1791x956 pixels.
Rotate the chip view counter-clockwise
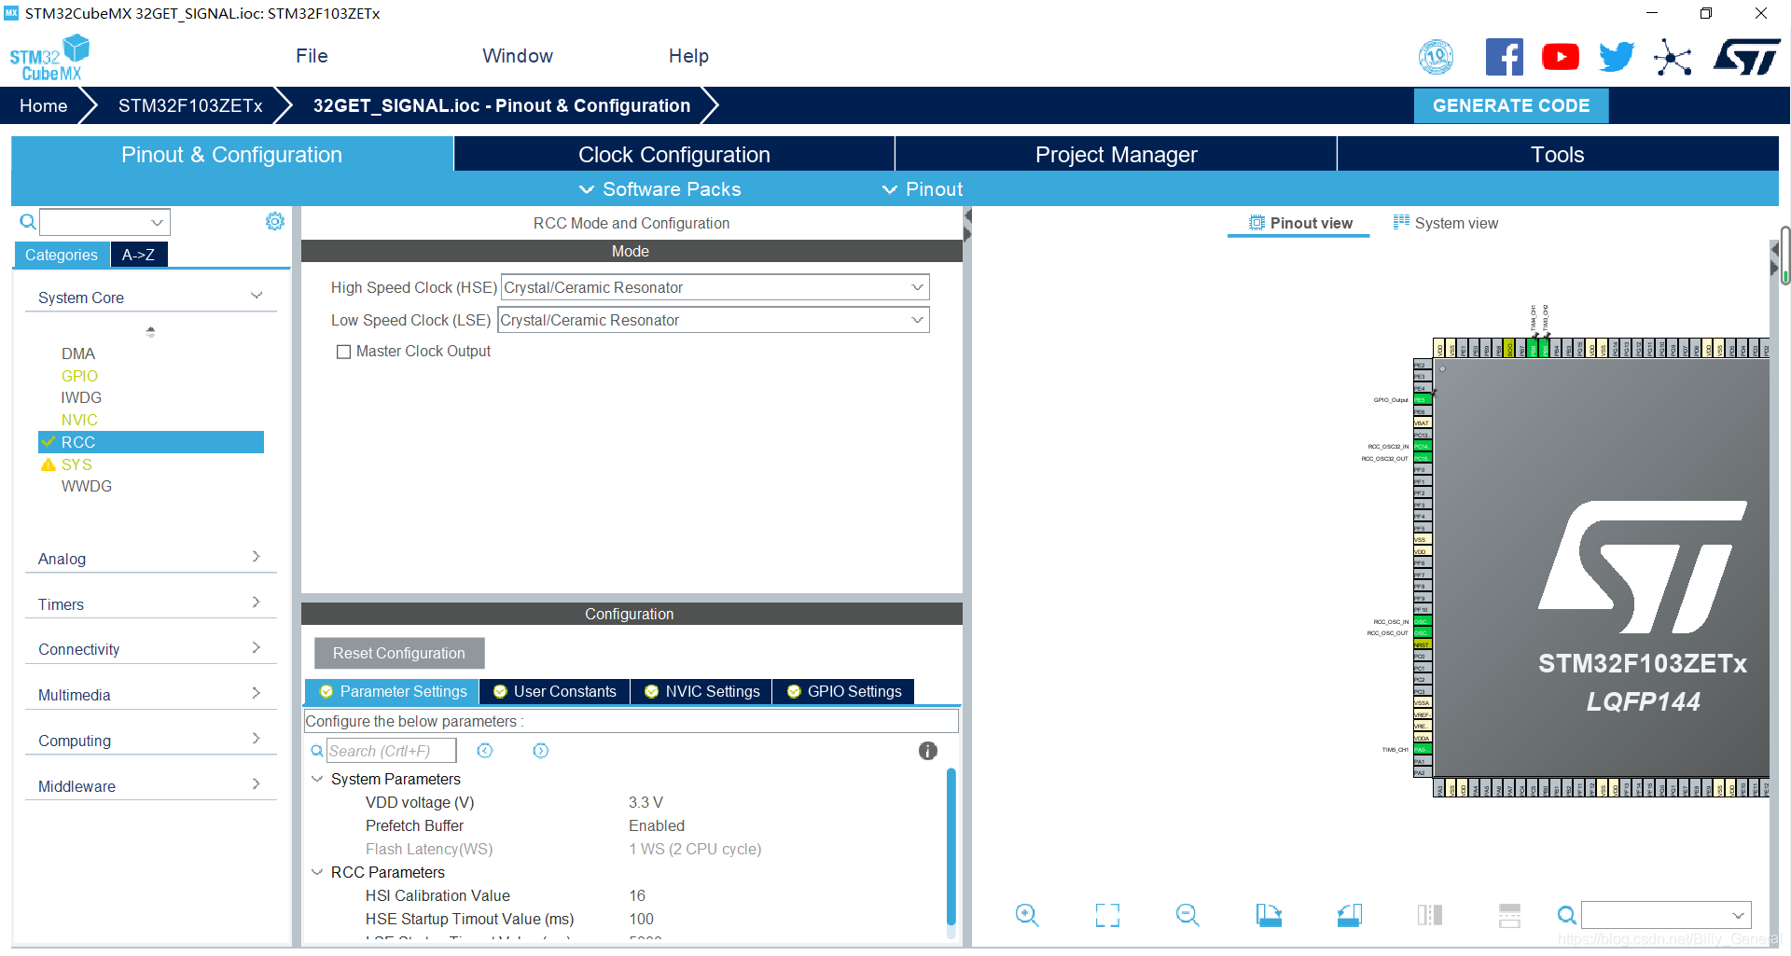[1349, 915]
